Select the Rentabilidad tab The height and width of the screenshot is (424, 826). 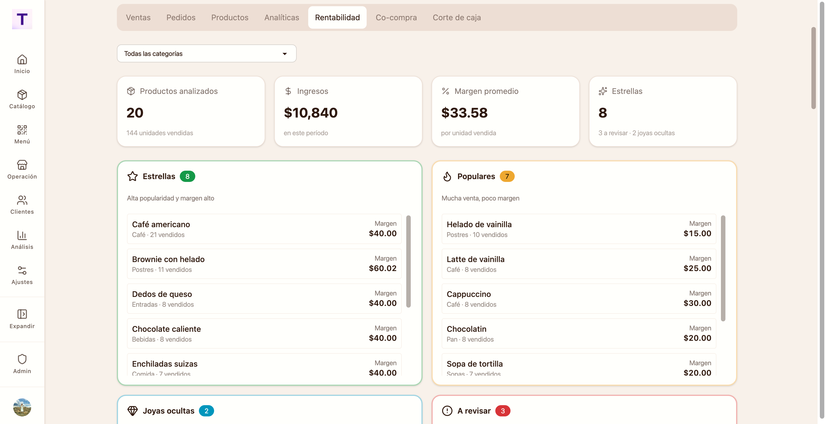pyautogui.click(x=337, y=17)
